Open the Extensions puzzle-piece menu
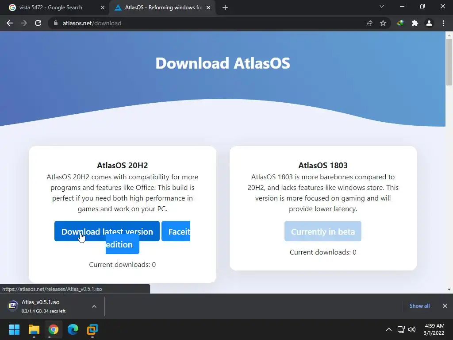 (415, 23)
